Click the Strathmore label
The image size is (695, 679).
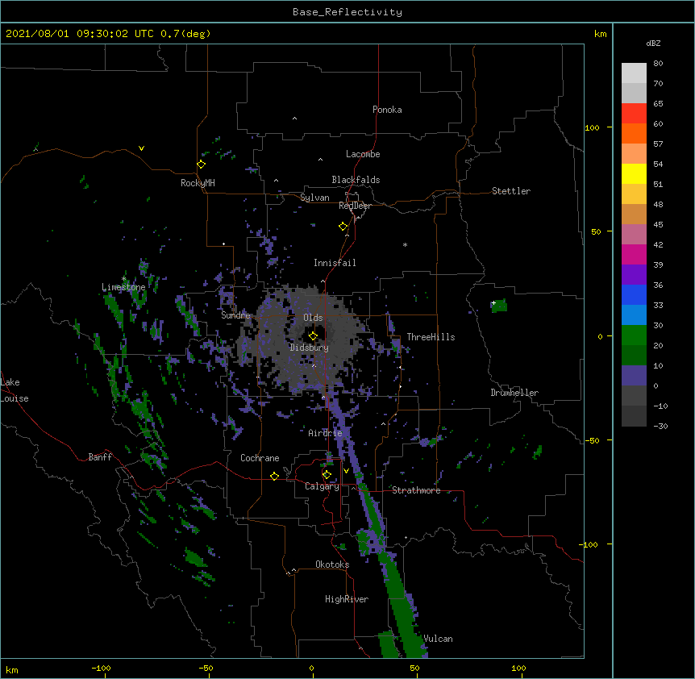[416, 490]
